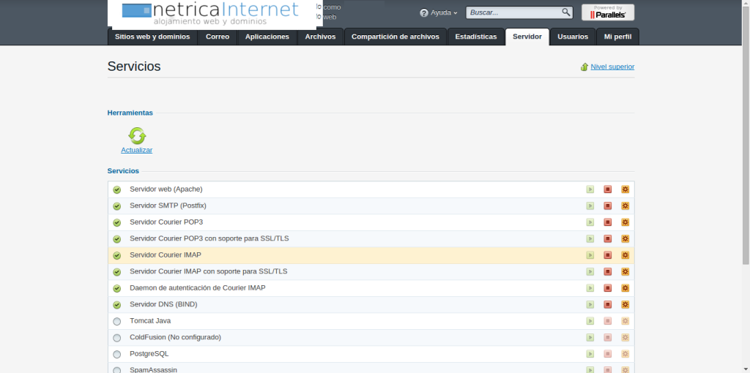The height and width of the screenshot is (373, 750).
Task: Start the Servidor Courier IMAP service
Action: (x=590, y=255)
